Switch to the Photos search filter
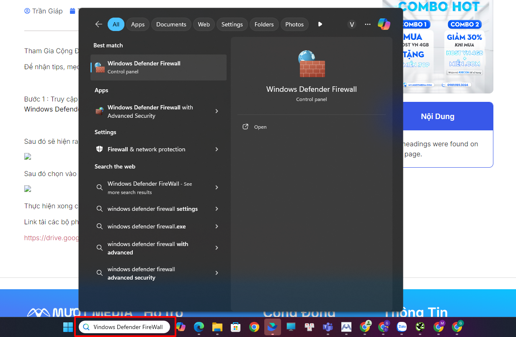Viewport: 516px width, 337px height. [x=294, y=24]
